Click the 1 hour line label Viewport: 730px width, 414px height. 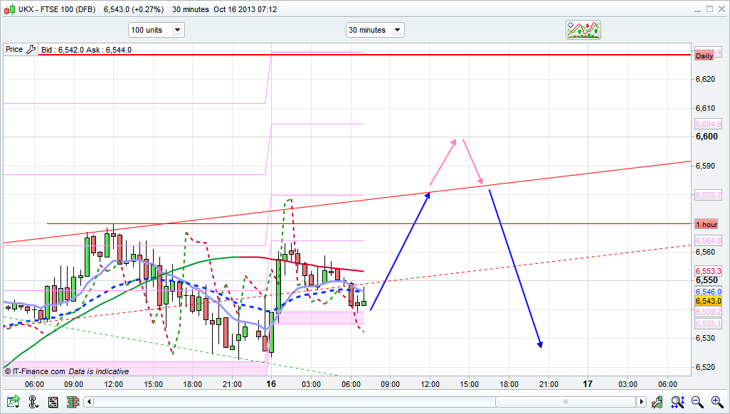(x=706, y=224)
